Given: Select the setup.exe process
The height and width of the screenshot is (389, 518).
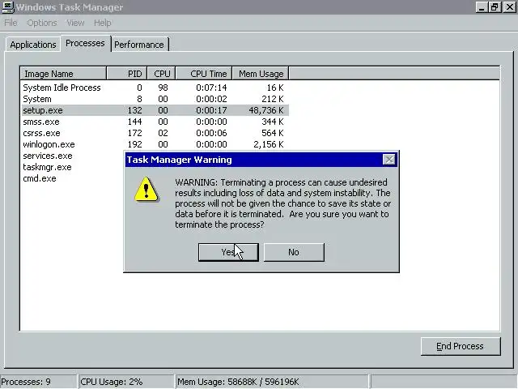Looking at the screenshot, I should 155,110.
